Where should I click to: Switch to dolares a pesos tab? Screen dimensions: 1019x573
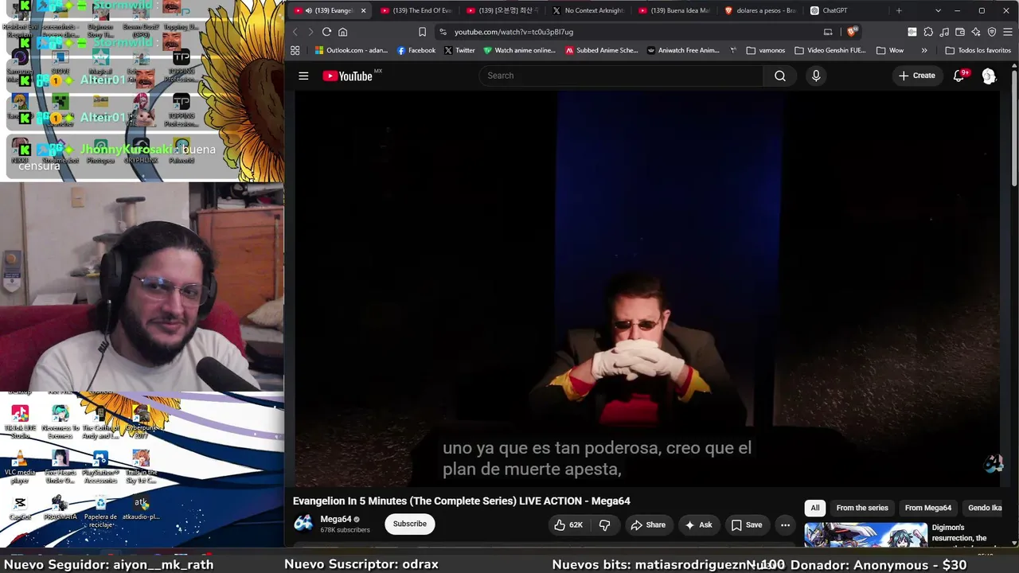click(x=759, y=10)
